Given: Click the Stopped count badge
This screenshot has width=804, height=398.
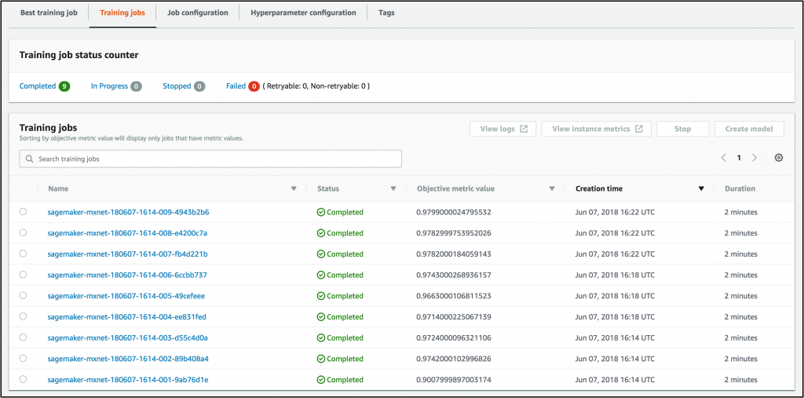Looking at the screenshot, I should tap(199, 86).
